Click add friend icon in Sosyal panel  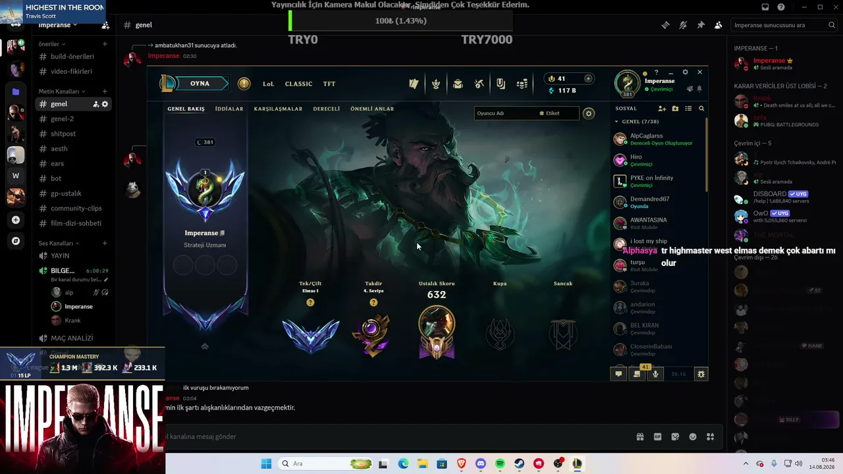coord(662,109)
